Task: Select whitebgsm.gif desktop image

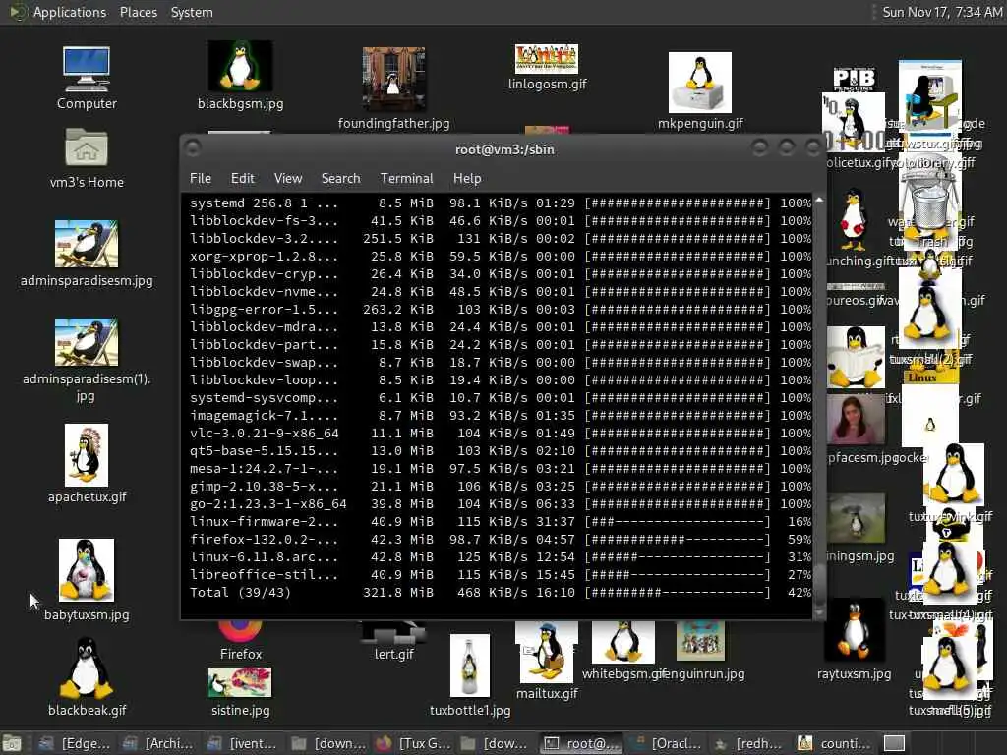Action: [622, 650]
